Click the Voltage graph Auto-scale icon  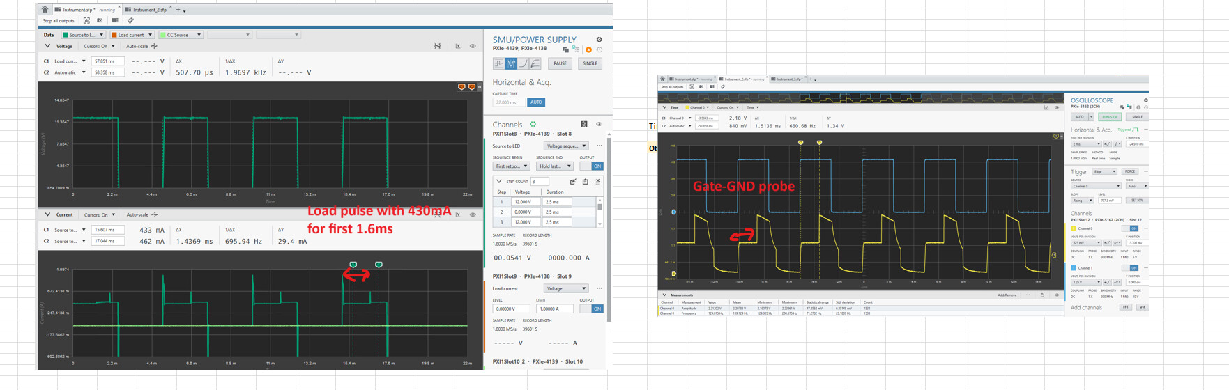pos(155,46)
